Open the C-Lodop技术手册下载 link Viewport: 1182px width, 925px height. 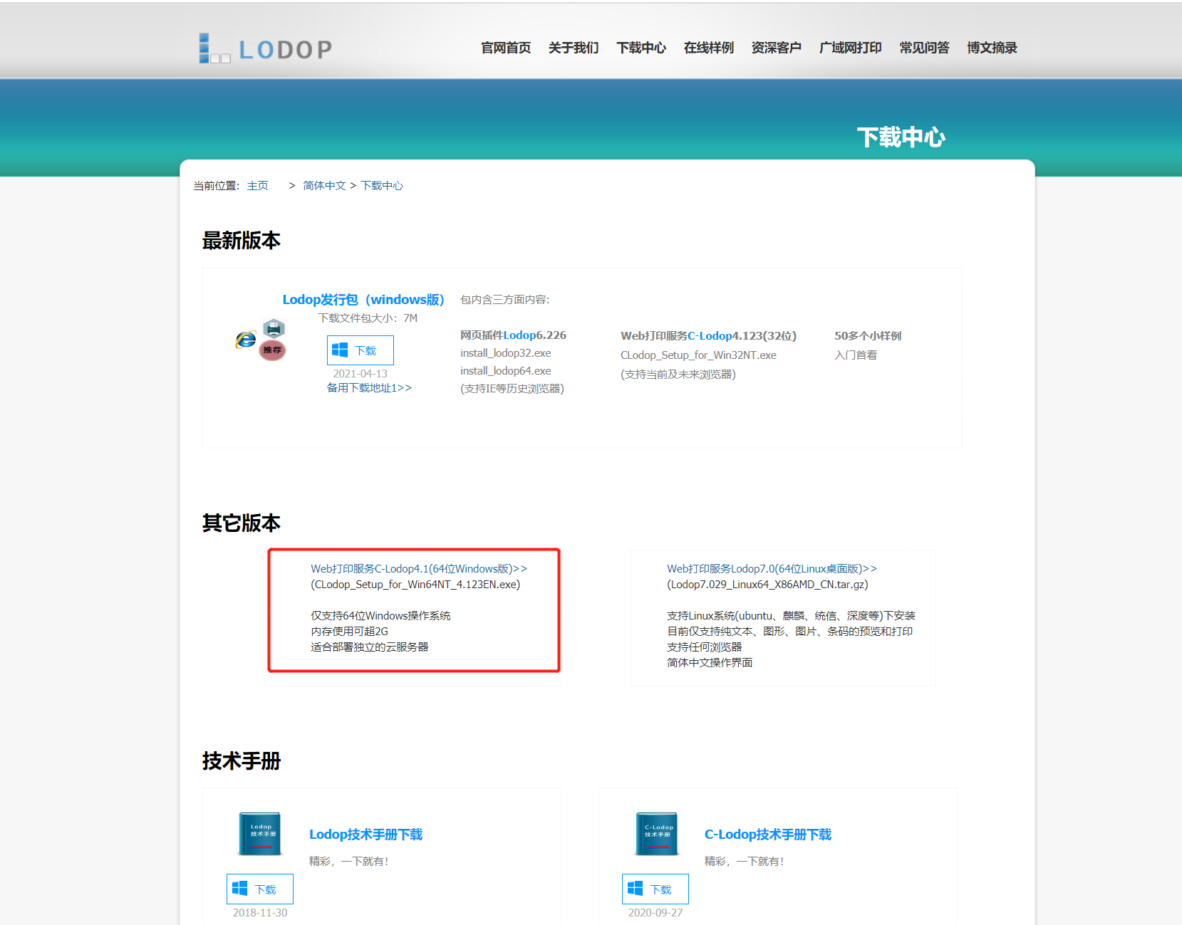[768, 835]
